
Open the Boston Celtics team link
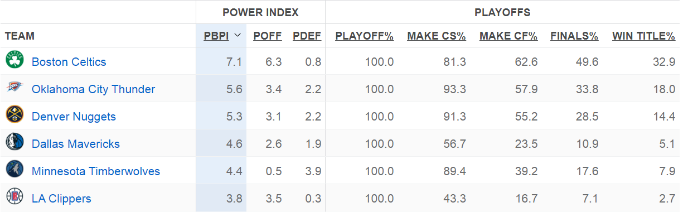(69, 62)
